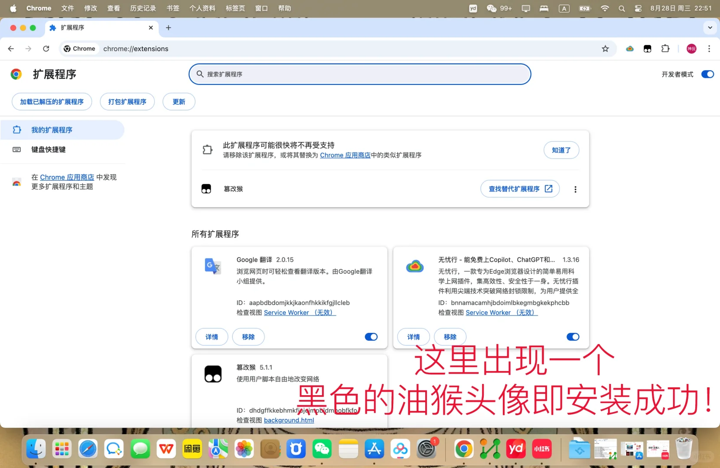Click the bookmark star in the address bar

pos(606,49)
